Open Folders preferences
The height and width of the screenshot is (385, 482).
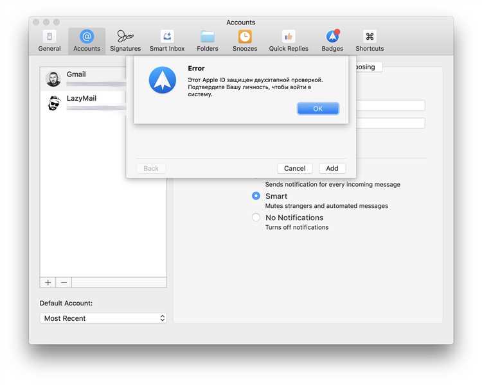click(208, 41)
